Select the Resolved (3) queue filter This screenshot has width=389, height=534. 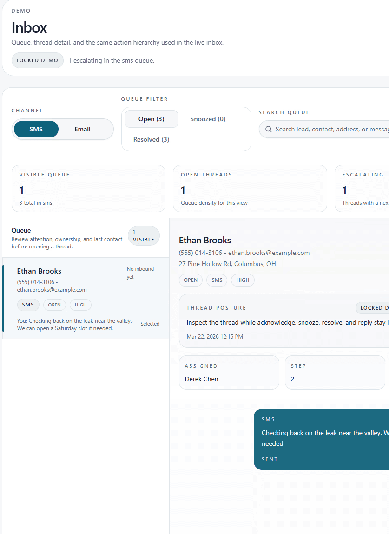152,139
